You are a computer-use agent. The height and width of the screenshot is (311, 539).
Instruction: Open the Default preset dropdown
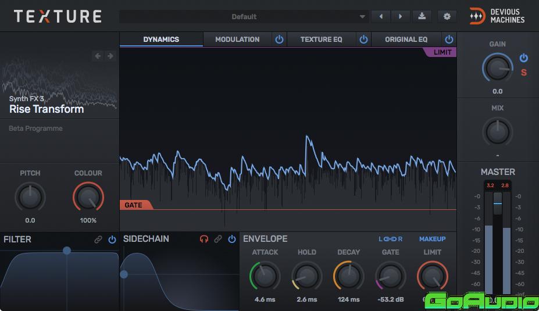click(244, 16)
